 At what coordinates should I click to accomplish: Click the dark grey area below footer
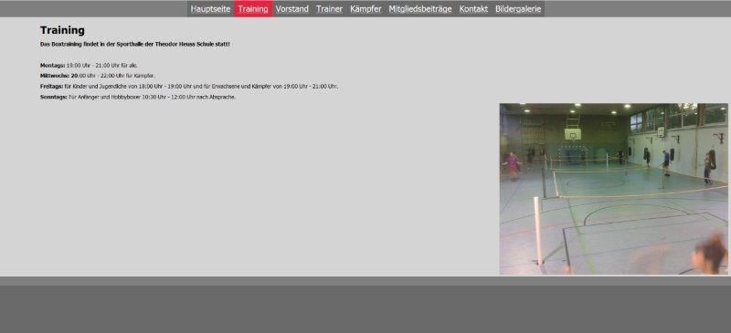click(x=365, y=309)
